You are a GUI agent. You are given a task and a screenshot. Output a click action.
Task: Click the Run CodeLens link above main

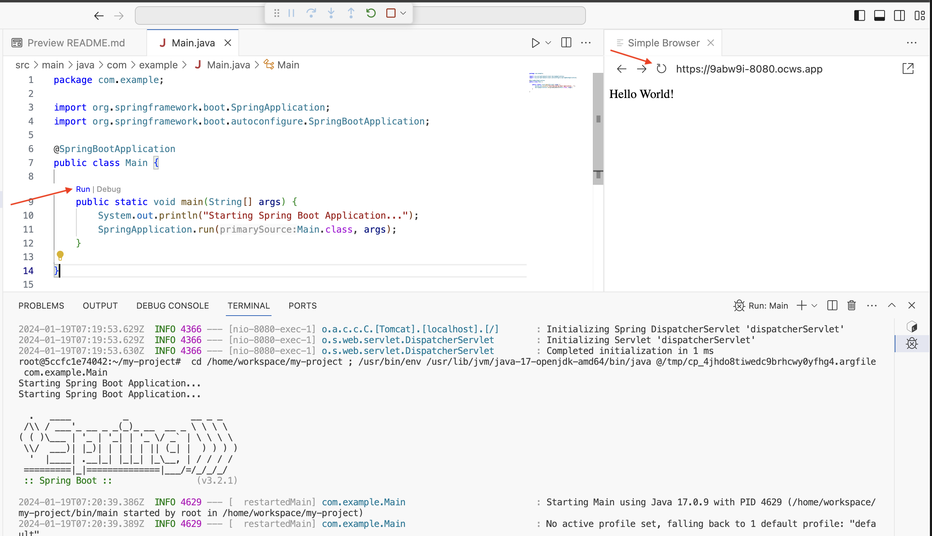click(83, 189)
